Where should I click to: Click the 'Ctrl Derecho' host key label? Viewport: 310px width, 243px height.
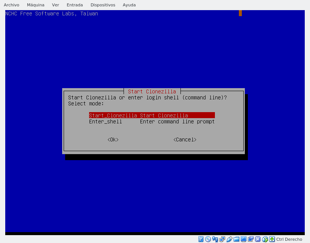[289, 239]
